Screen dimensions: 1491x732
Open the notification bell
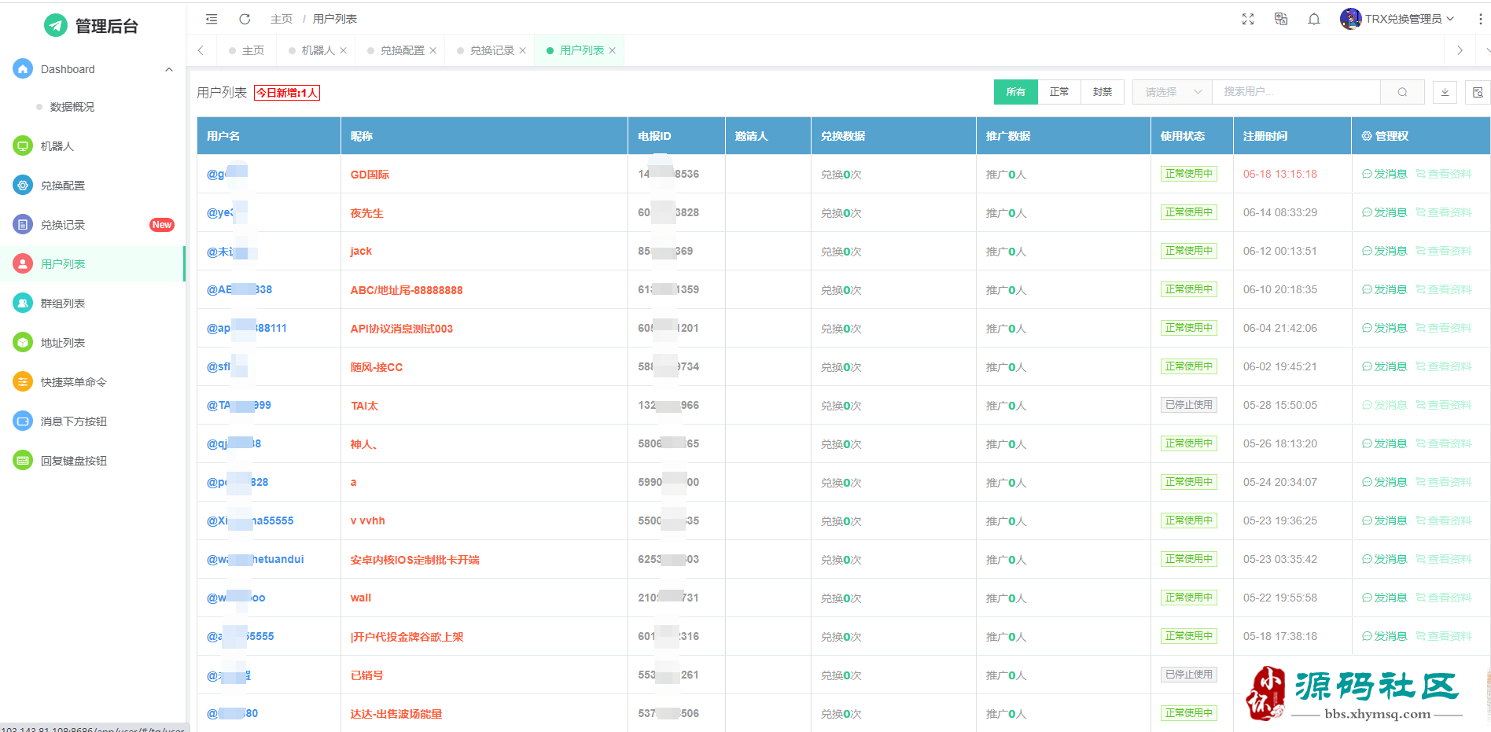pyautogui.click(x=1313, y=19)
